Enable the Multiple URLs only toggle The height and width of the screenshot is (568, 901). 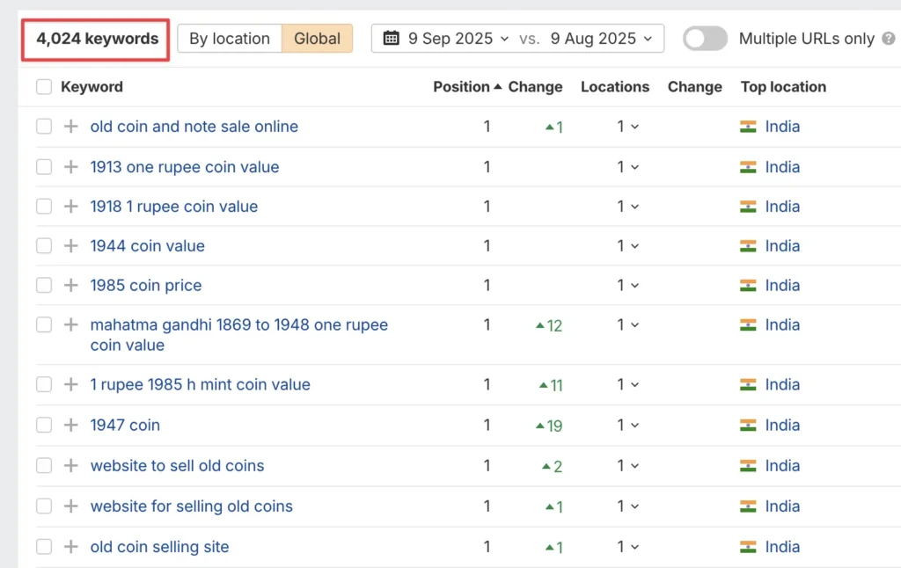pyautogui.click(x=705, y=39)
